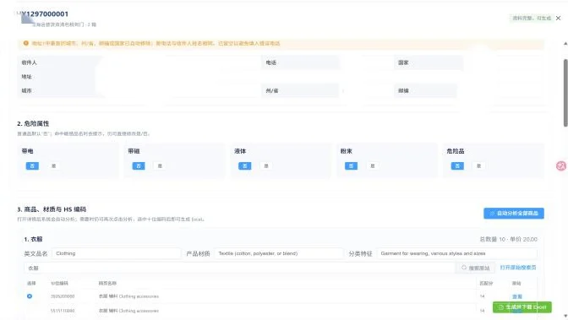Click the order number Y1297000001 title
Screen dimensions: 568x320
tap(45, 14)
